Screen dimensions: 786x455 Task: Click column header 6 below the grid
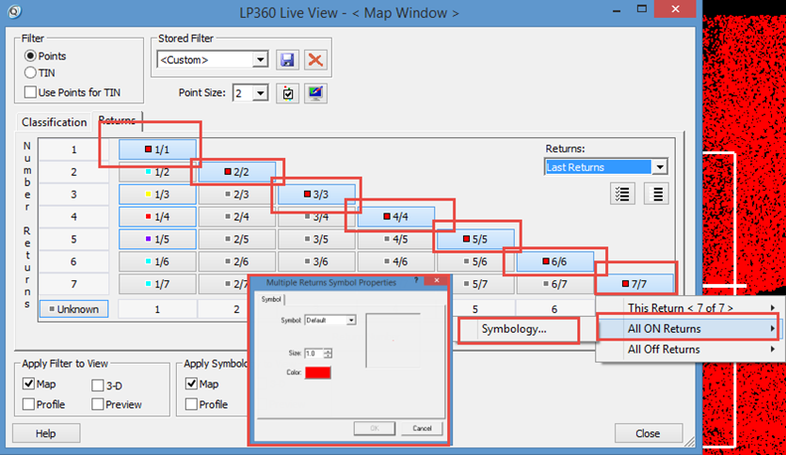point(554,309)
